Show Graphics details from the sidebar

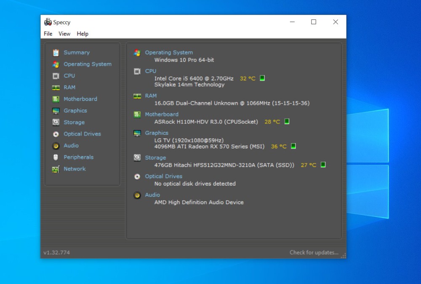pos(75,111)
